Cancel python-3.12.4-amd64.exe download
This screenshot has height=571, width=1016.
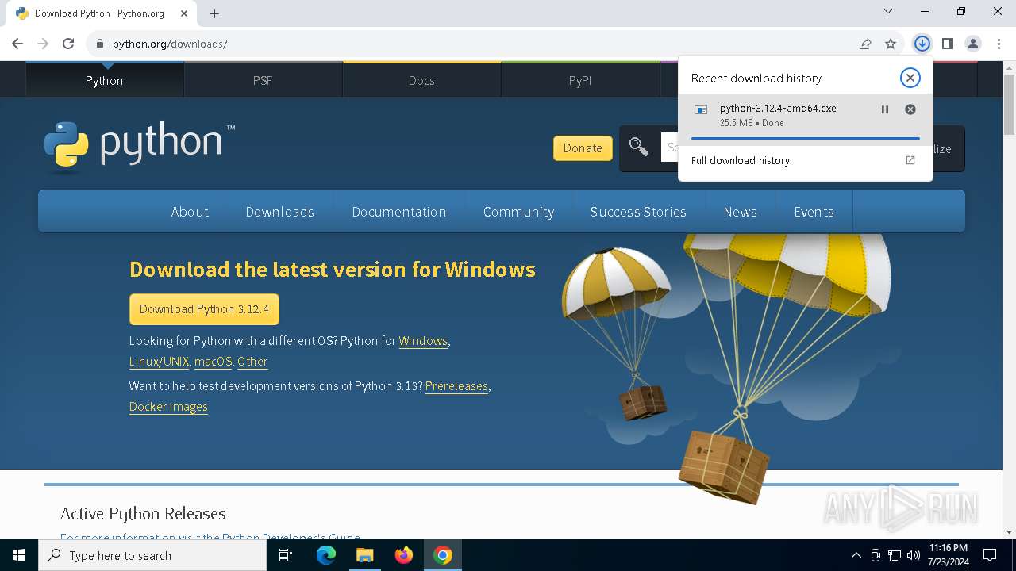pyautogui.click(x=910, y=109)
